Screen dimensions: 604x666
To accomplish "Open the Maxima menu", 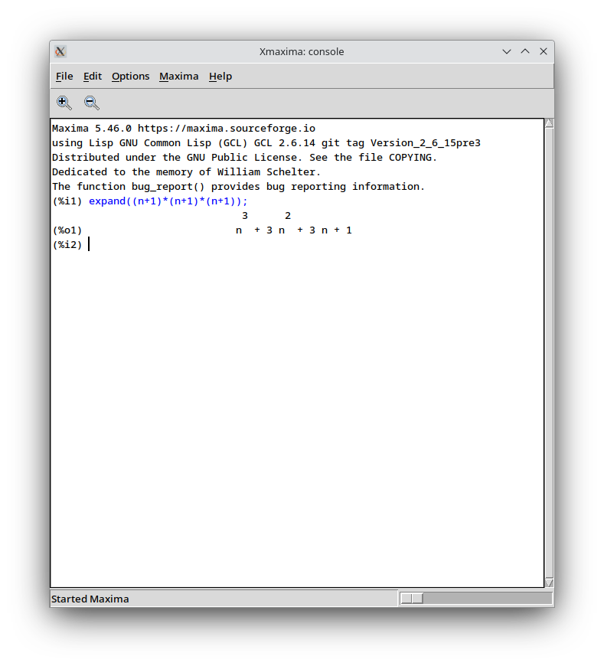I will (179, 77).
